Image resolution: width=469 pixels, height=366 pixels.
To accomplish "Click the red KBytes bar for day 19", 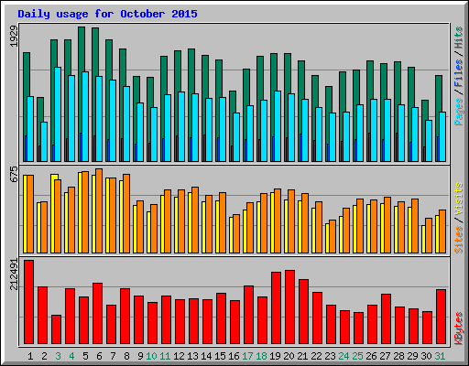I will point(277,307).
